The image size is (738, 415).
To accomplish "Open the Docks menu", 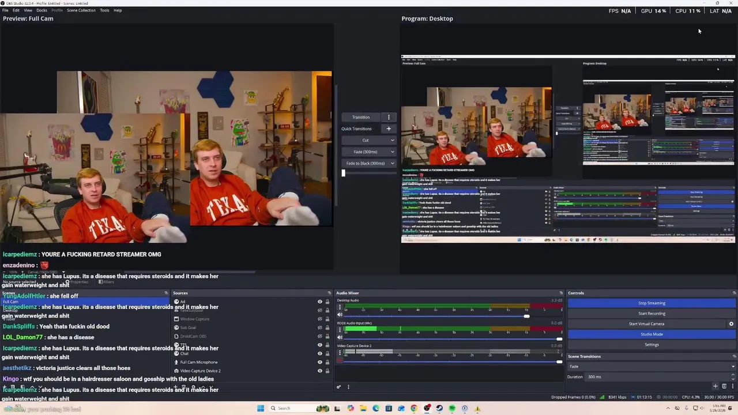I will coord(42,10).
